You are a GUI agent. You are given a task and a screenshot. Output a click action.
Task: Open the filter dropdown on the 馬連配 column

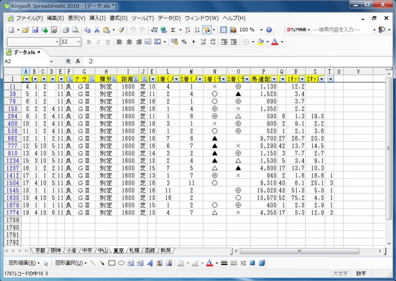(x=274, y=79)
